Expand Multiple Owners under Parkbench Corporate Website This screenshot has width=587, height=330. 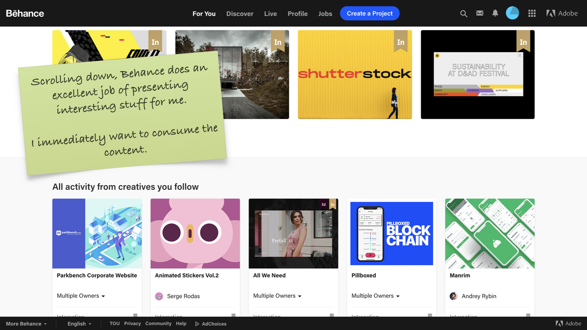pos(81,296)
